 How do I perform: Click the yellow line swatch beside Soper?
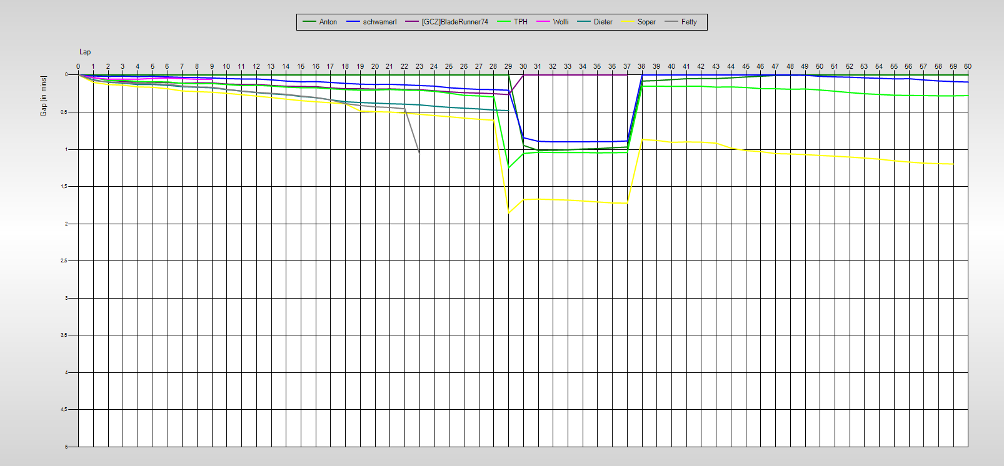coord(628,22)
